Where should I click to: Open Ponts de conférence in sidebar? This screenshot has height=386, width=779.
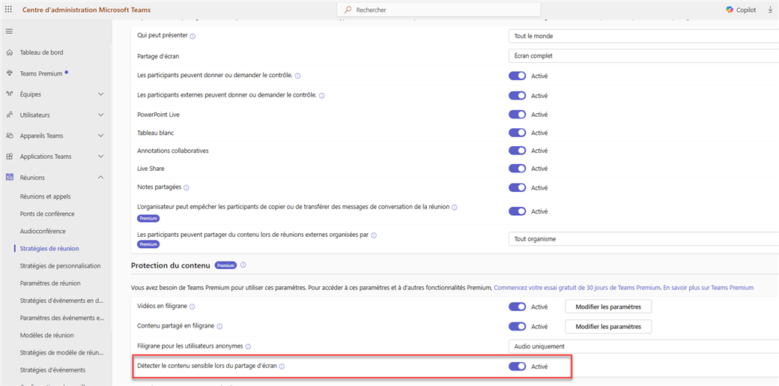tap(47, 214)
